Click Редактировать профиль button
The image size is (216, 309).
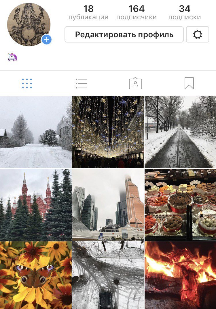[x=124, y=34]
